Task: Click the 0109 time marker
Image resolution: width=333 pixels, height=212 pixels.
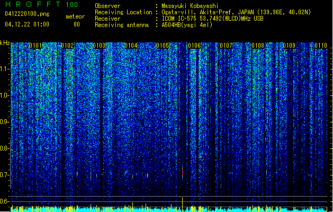Action: click(289, 46)
